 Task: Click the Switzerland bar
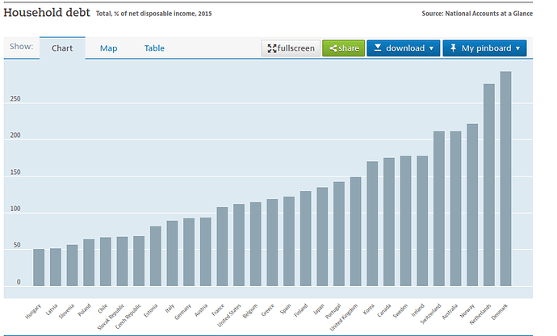pos(438,208)
